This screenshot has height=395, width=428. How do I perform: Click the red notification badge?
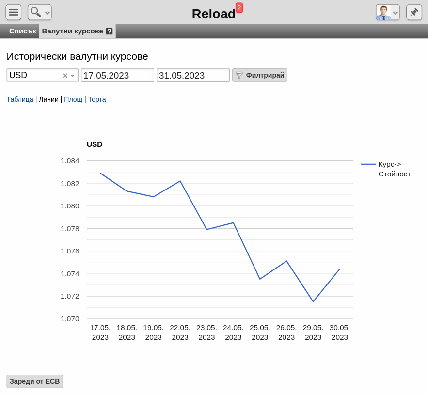point(239,8)
